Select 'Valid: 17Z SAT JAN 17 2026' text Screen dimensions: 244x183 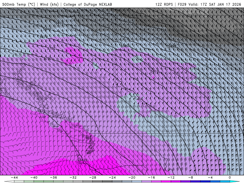[215, 4]
